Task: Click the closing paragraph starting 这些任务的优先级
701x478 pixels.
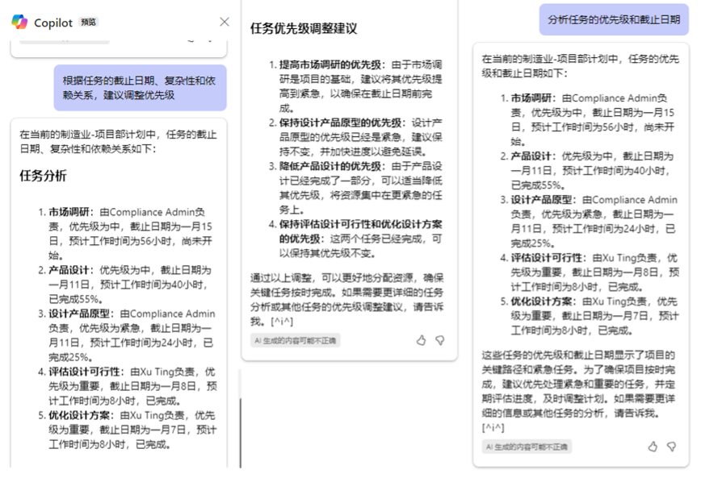Action: coord(578,392)
